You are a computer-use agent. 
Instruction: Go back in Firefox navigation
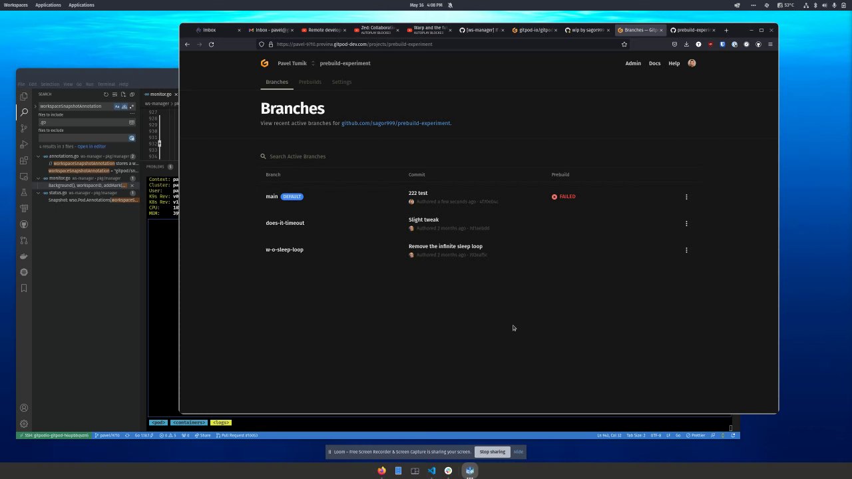coord(187,45)
